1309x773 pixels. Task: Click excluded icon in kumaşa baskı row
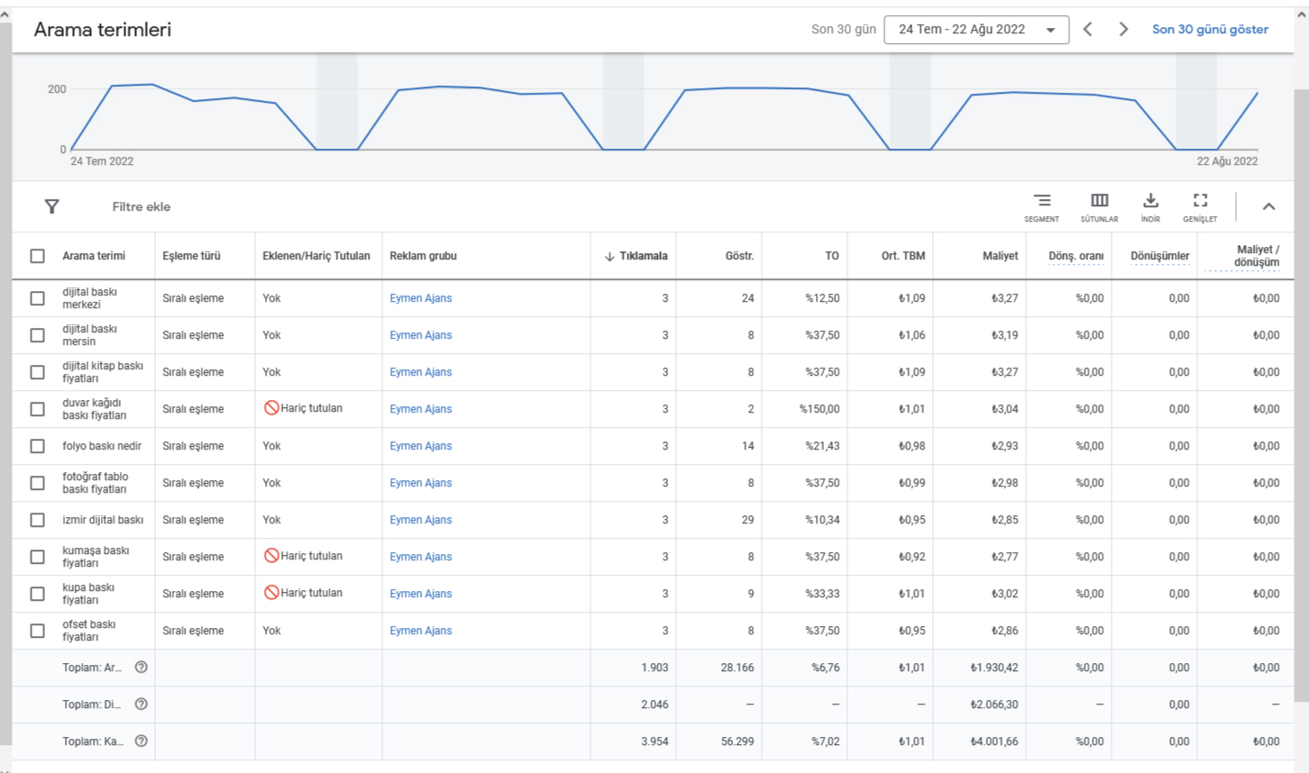(x=270, y=556)
